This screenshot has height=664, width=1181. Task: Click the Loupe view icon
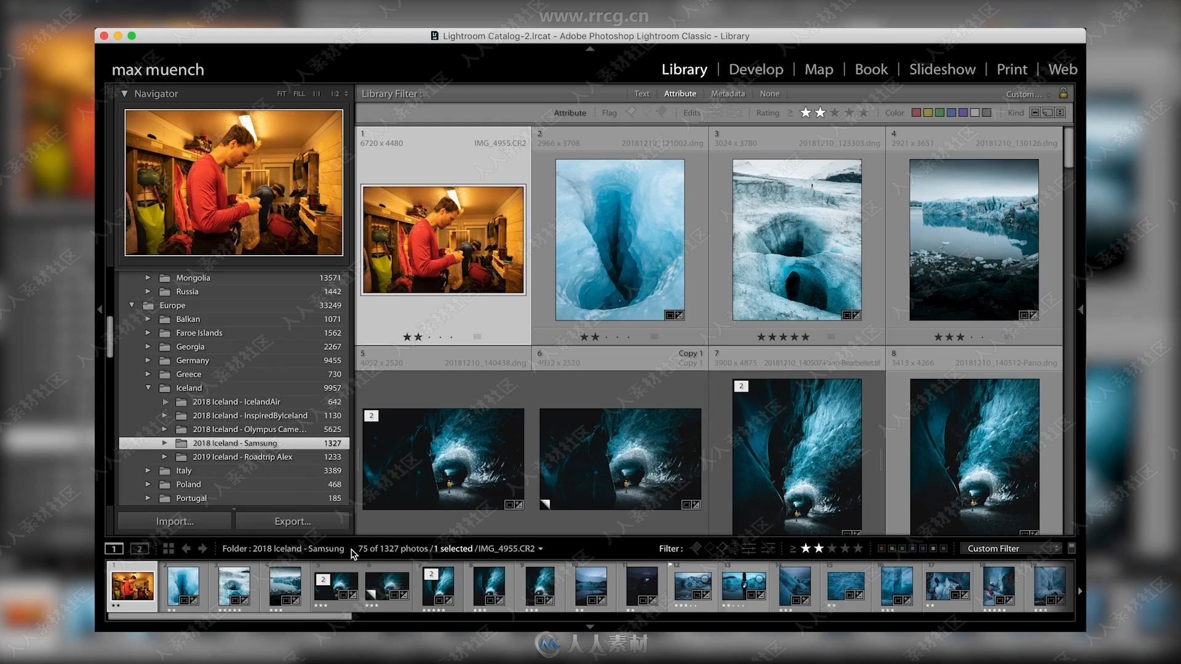[114, 548]
